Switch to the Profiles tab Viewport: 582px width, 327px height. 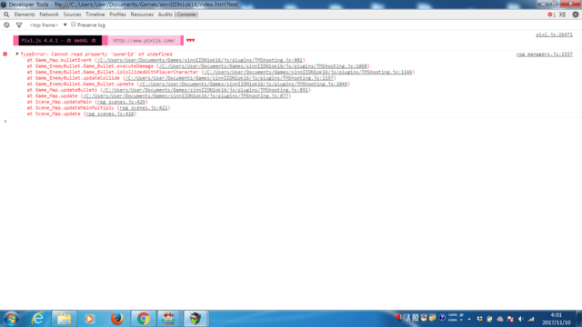117,15
